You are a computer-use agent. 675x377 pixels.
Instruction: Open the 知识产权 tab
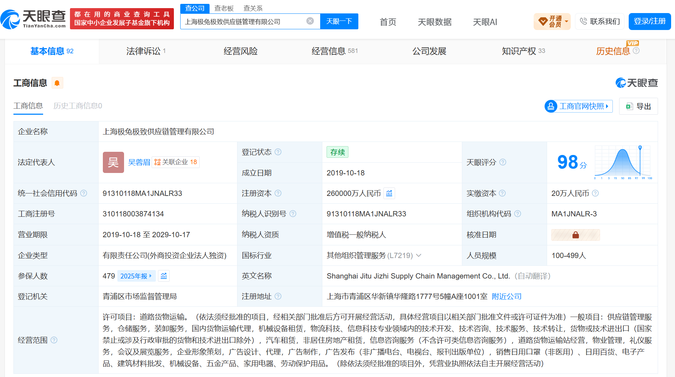[523, 51]
